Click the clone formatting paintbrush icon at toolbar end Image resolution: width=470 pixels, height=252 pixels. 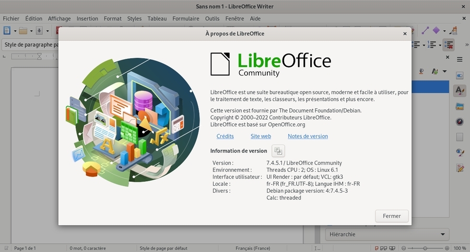454,30
